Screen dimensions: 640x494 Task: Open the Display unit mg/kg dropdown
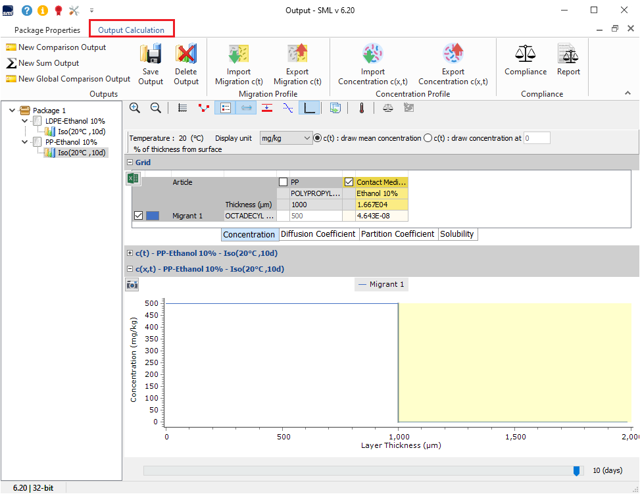pyautogui.click(x=286, y=138)
